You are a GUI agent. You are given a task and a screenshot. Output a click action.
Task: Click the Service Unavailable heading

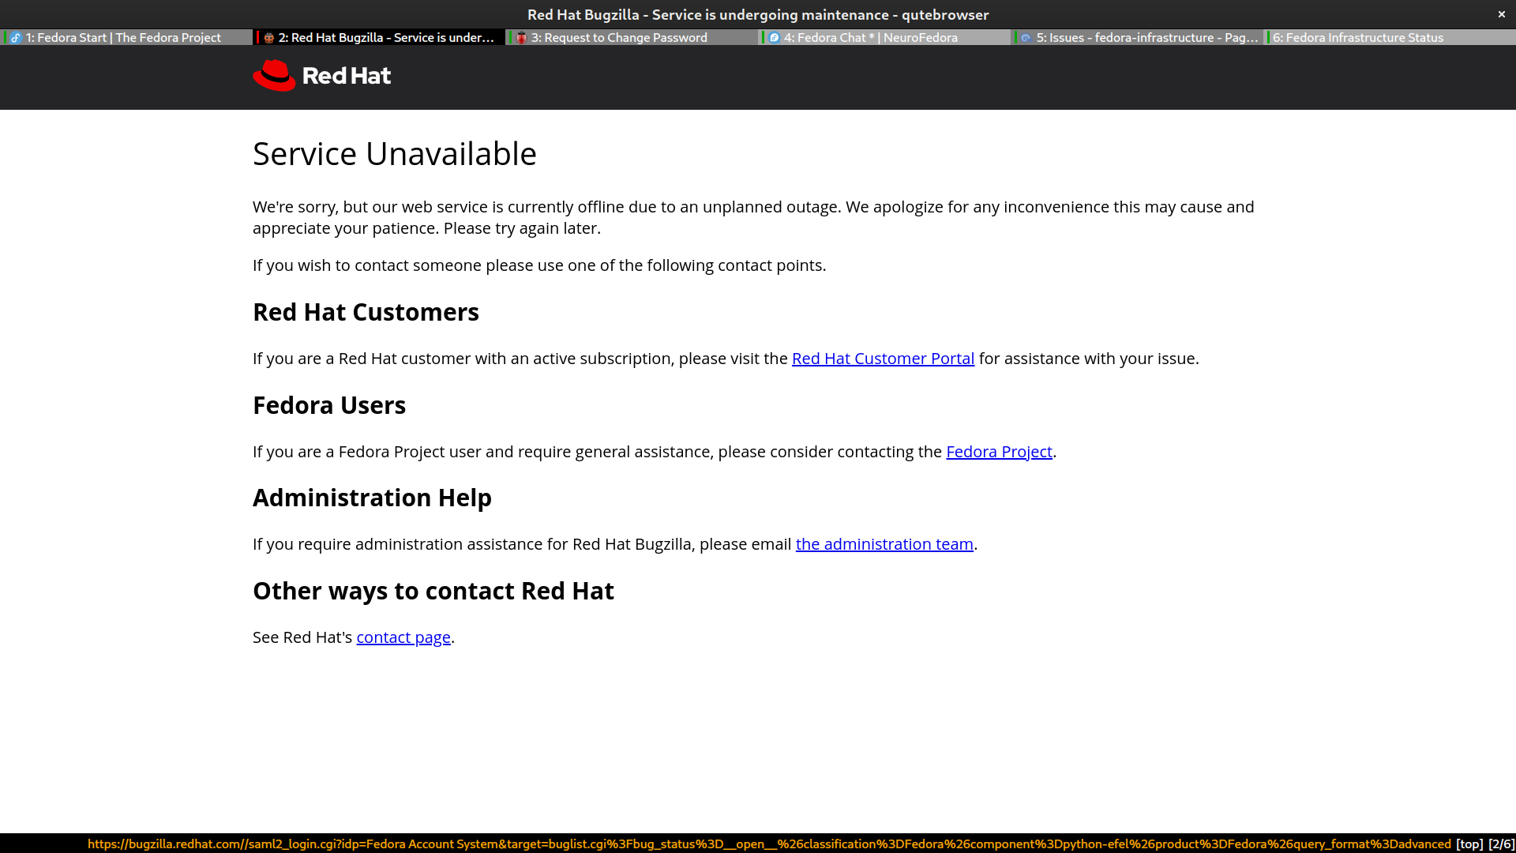coord(395,154)
